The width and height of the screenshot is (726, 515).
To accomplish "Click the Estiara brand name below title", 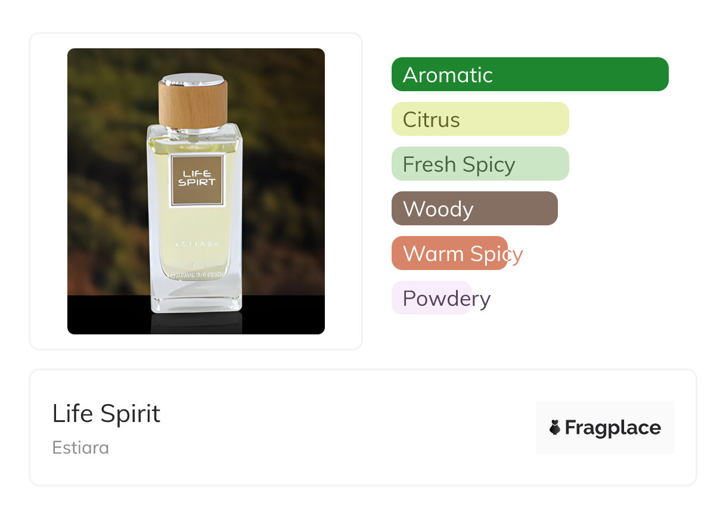I will [80, 448].
